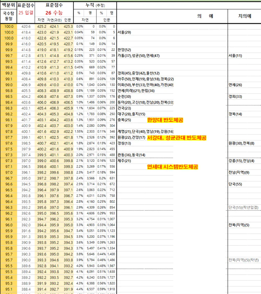Click the 399.1 표준점수 cell

tap(26, 137)
